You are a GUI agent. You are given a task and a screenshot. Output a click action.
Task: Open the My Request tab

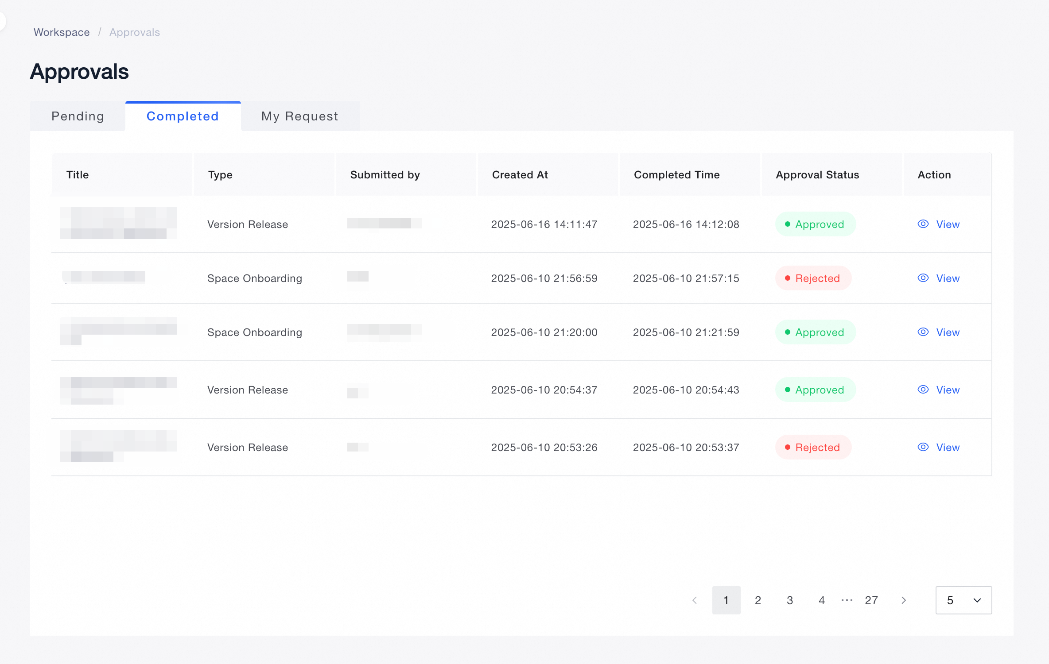point(300,116)
